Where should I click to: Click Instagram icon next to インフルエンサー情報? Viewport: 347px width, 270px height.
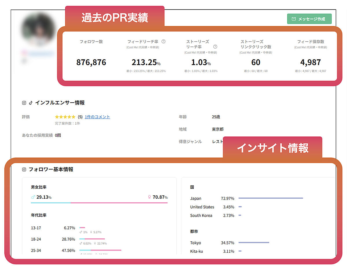[24, 103]
